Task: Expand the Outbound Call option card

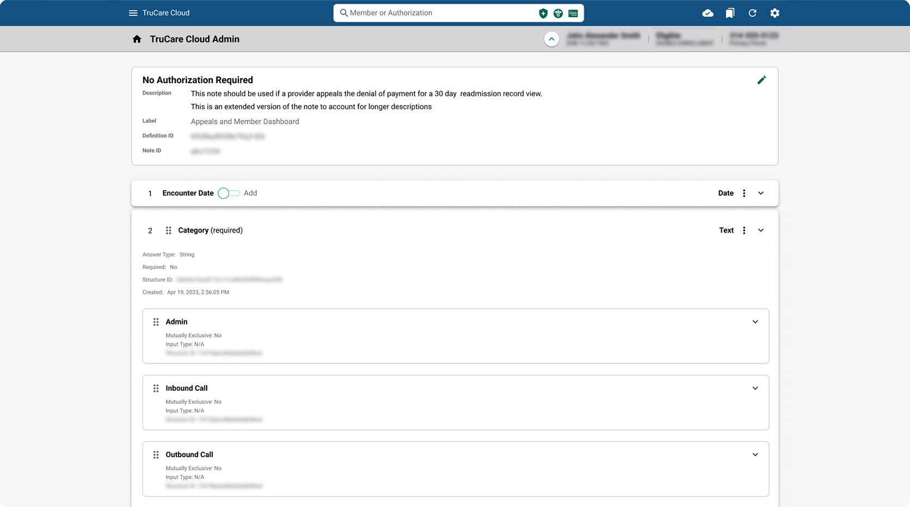Action: (755, 454)
